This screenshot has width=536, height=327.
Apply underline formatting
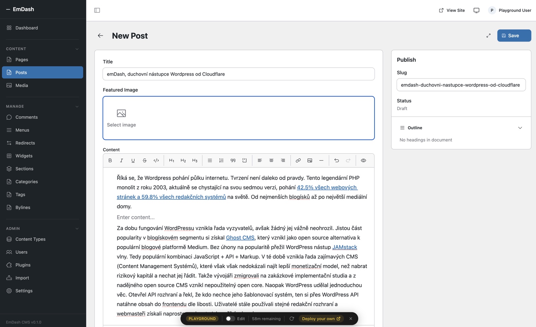click(133, 161)
